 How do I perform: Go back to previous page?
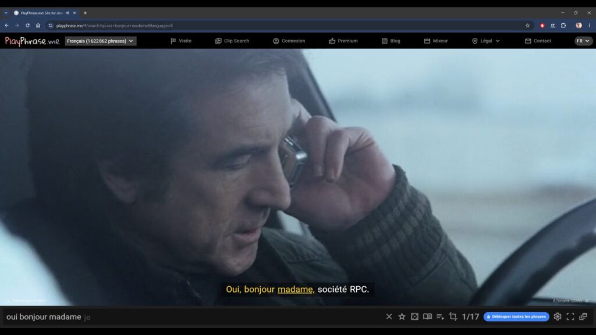(7, 26)
